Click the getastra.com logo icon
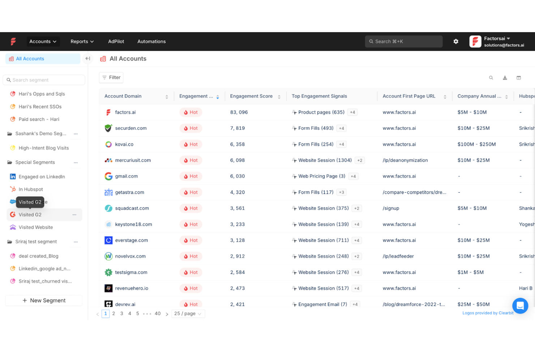 coord(108,192)
